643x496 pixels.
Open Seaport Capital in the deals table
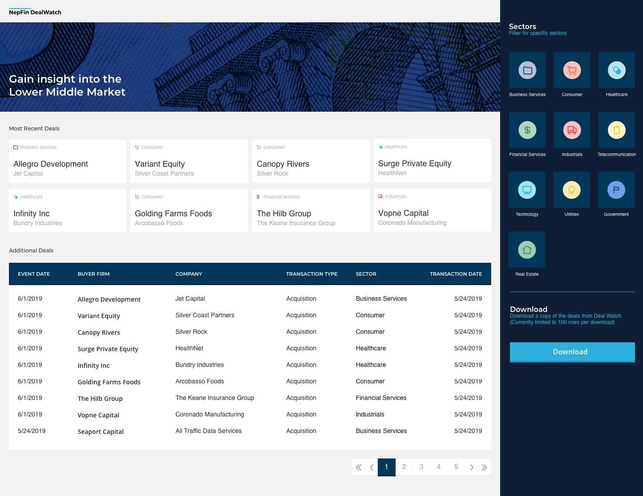100,432
